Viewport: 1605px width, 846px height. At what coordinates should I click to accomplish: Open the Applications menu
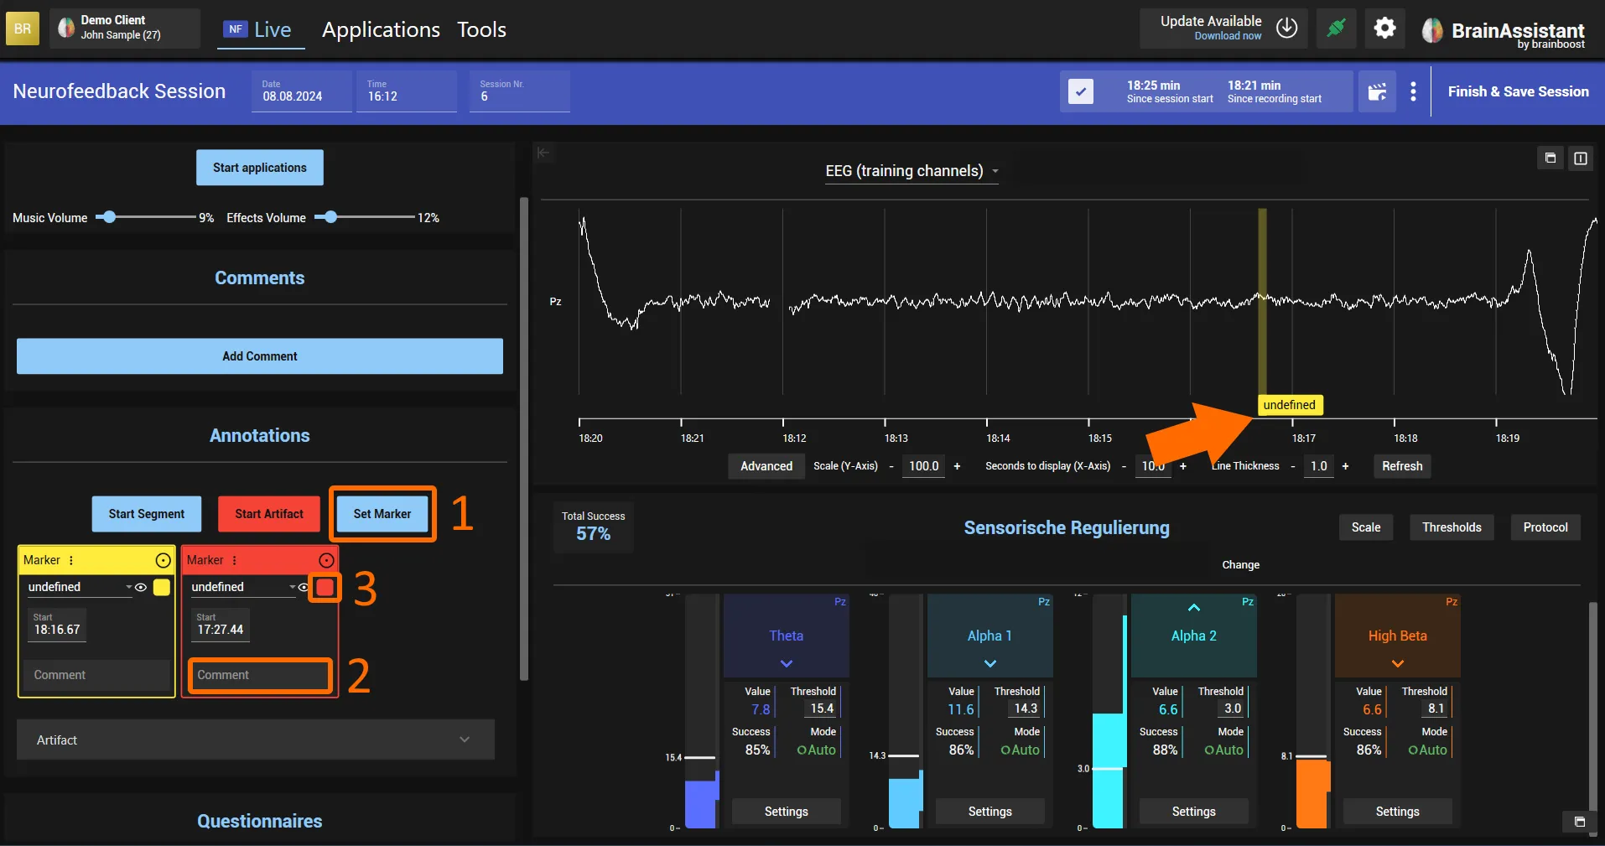pos(381,29)
